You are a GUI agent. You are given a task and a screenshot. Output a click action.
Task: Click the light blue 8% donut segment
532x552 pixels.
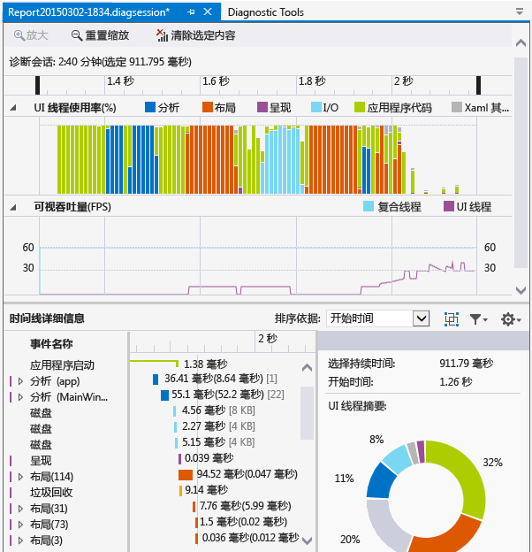[397, 457]
